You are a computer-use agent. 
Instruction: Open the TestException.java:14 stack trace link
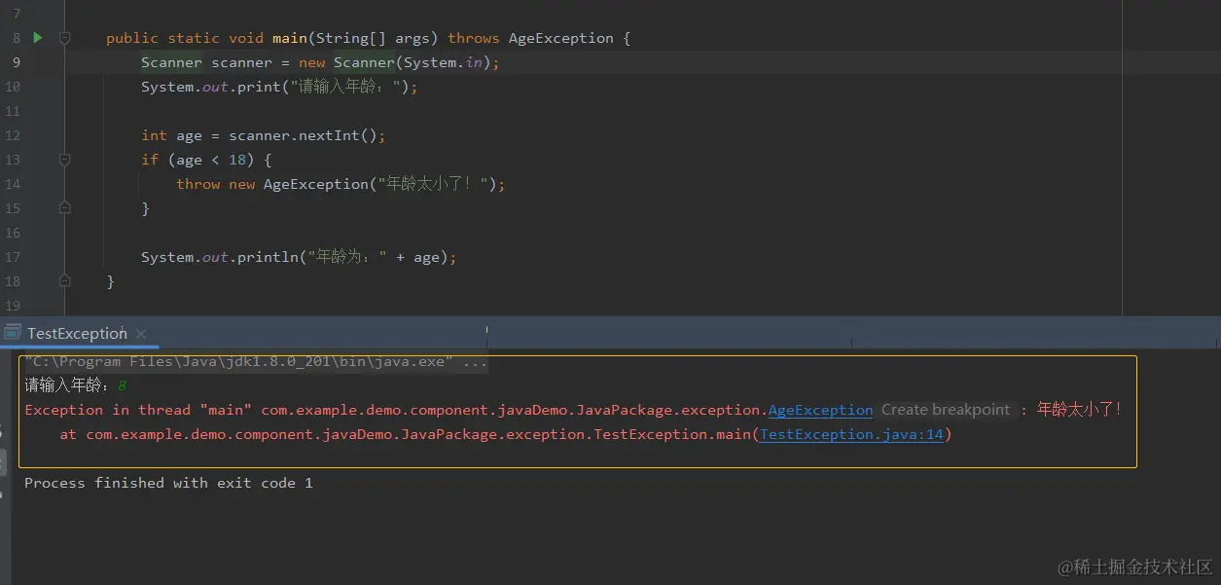(851, 434)
